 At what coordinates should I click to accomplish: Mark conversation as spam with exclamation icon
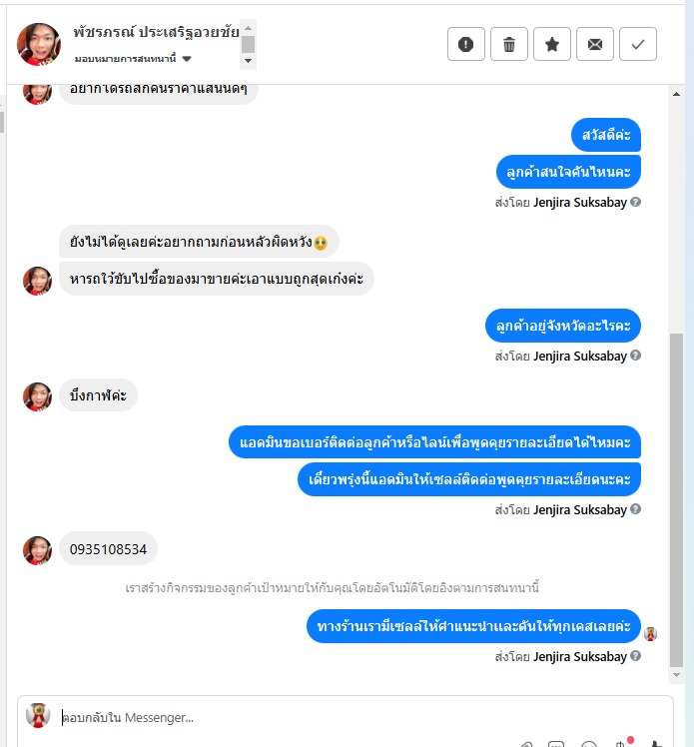click(466, 44)
